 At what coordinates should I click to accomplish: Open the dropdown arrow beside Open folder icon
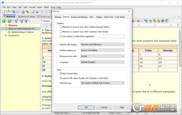[x=11, y=12]
